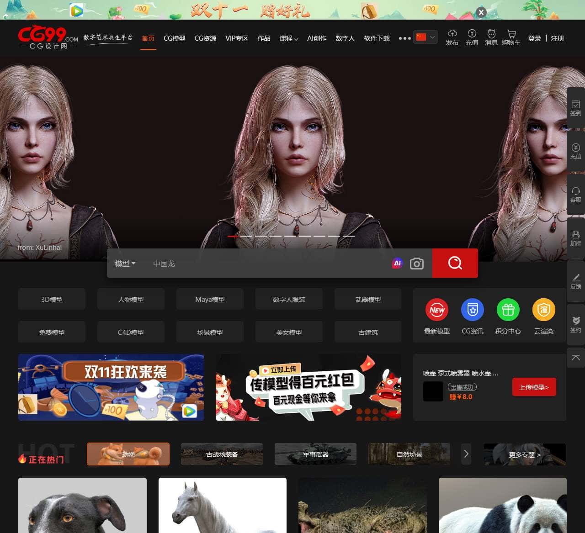Screen dimensions: 585x533
Task: Click the 场景模型 category button
Action: tap(210, 332)
